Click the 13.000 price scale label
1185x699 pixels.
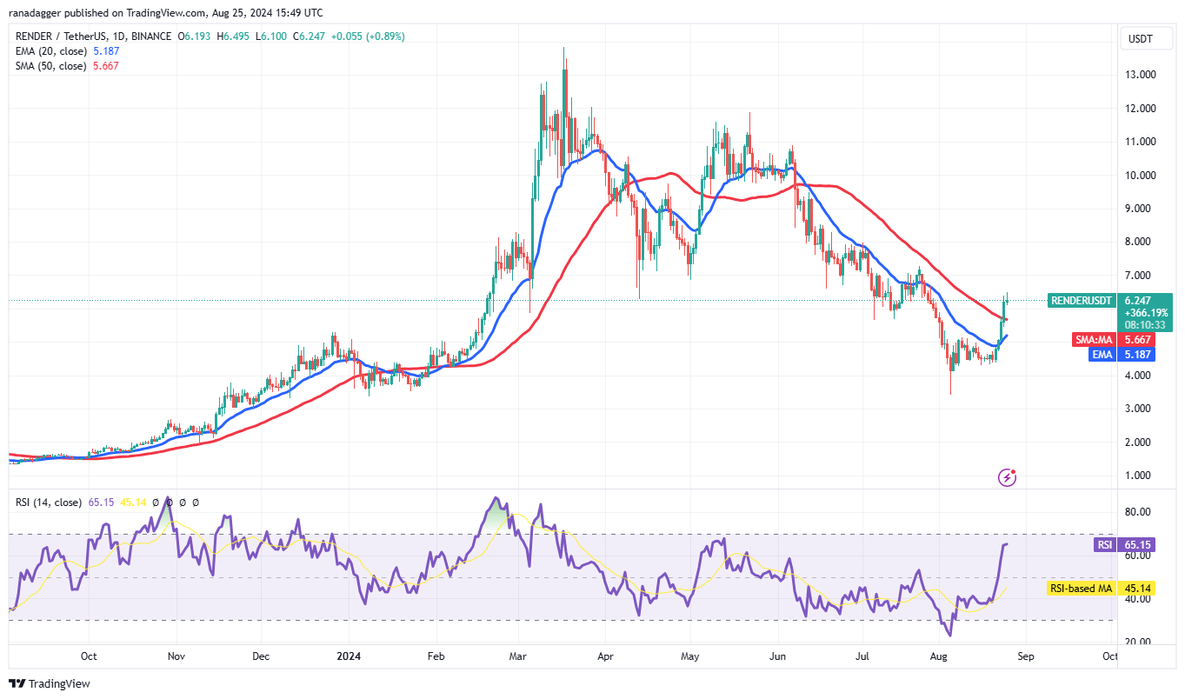point(1140,75)
